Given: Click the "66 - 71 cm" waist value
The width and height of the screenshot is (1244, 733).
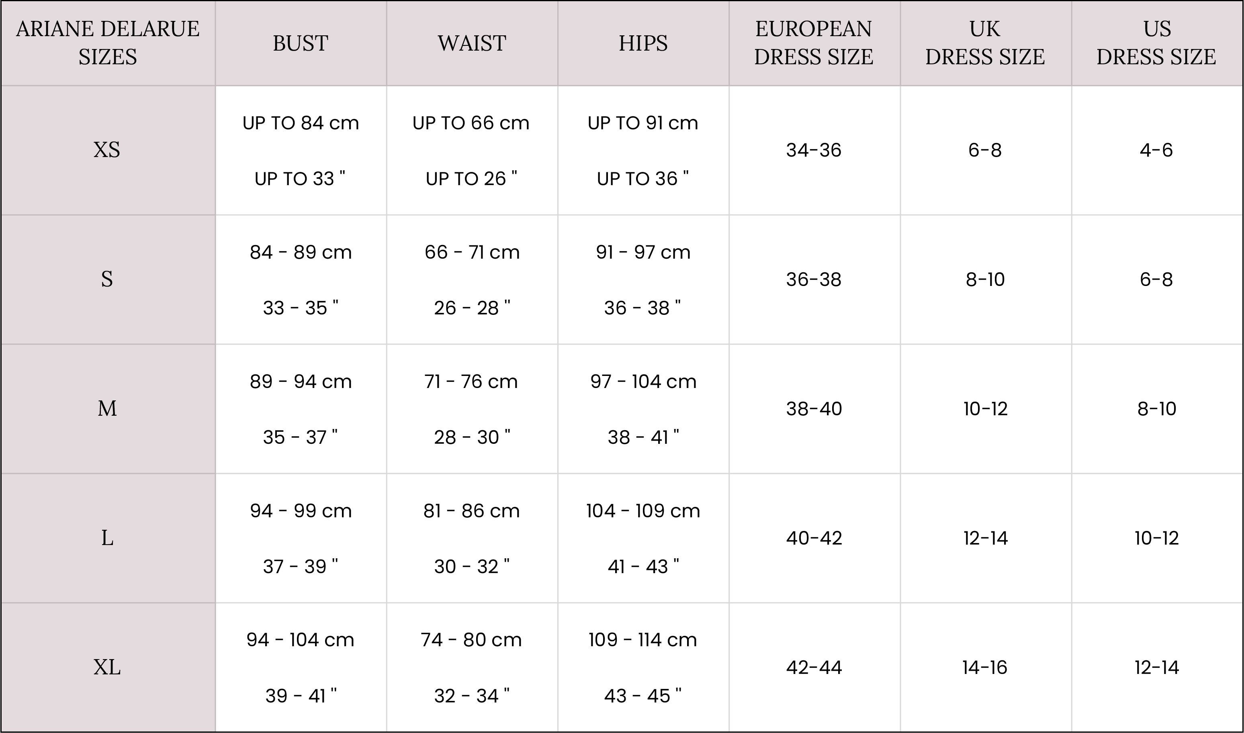Looking at the screenshot, I should tap(472, 252).
